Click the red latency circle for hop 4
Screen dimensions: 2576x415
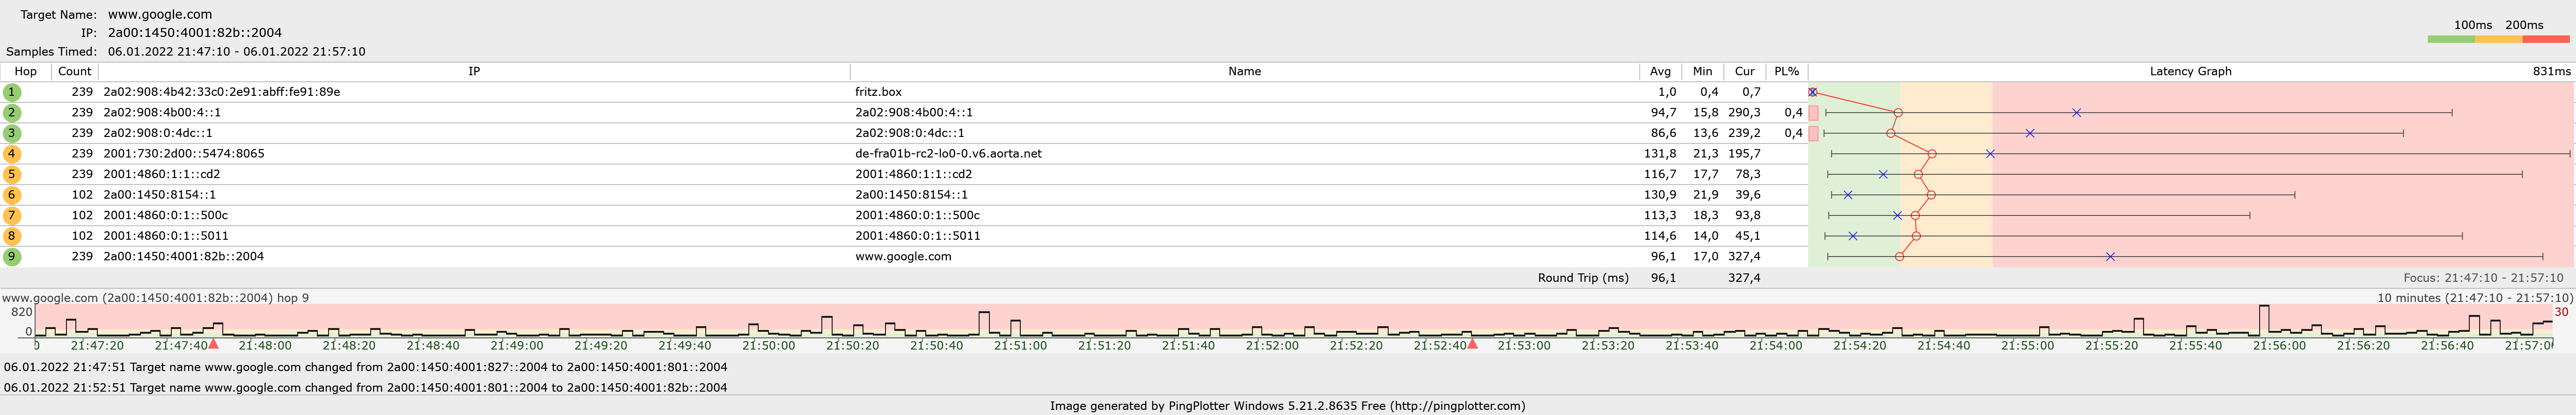[1932, 154]
